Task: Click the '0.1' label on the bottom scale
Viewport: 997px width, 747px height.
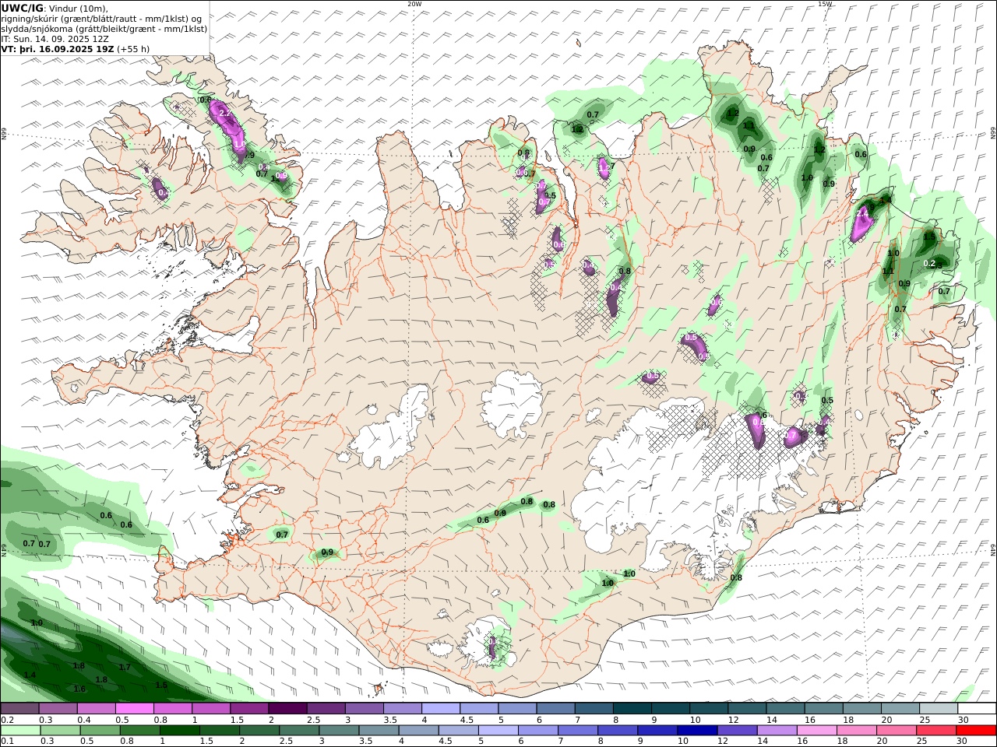Action: 7,742
